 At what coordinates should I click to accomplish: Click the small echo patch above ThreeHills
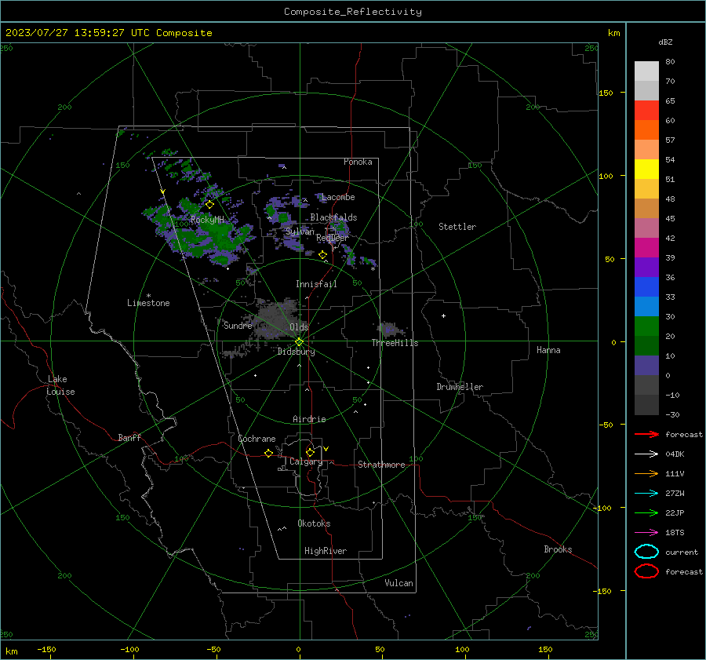(390, 329)
